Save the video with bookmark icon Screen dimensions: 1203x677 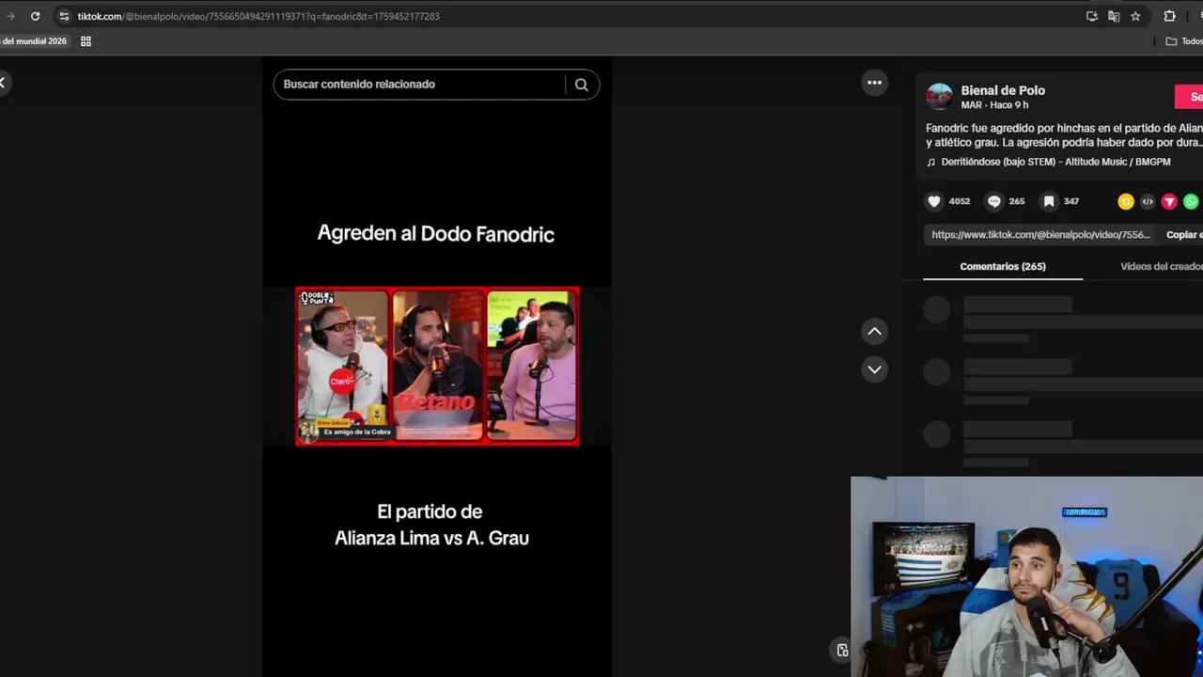[x=1049, y=201]
